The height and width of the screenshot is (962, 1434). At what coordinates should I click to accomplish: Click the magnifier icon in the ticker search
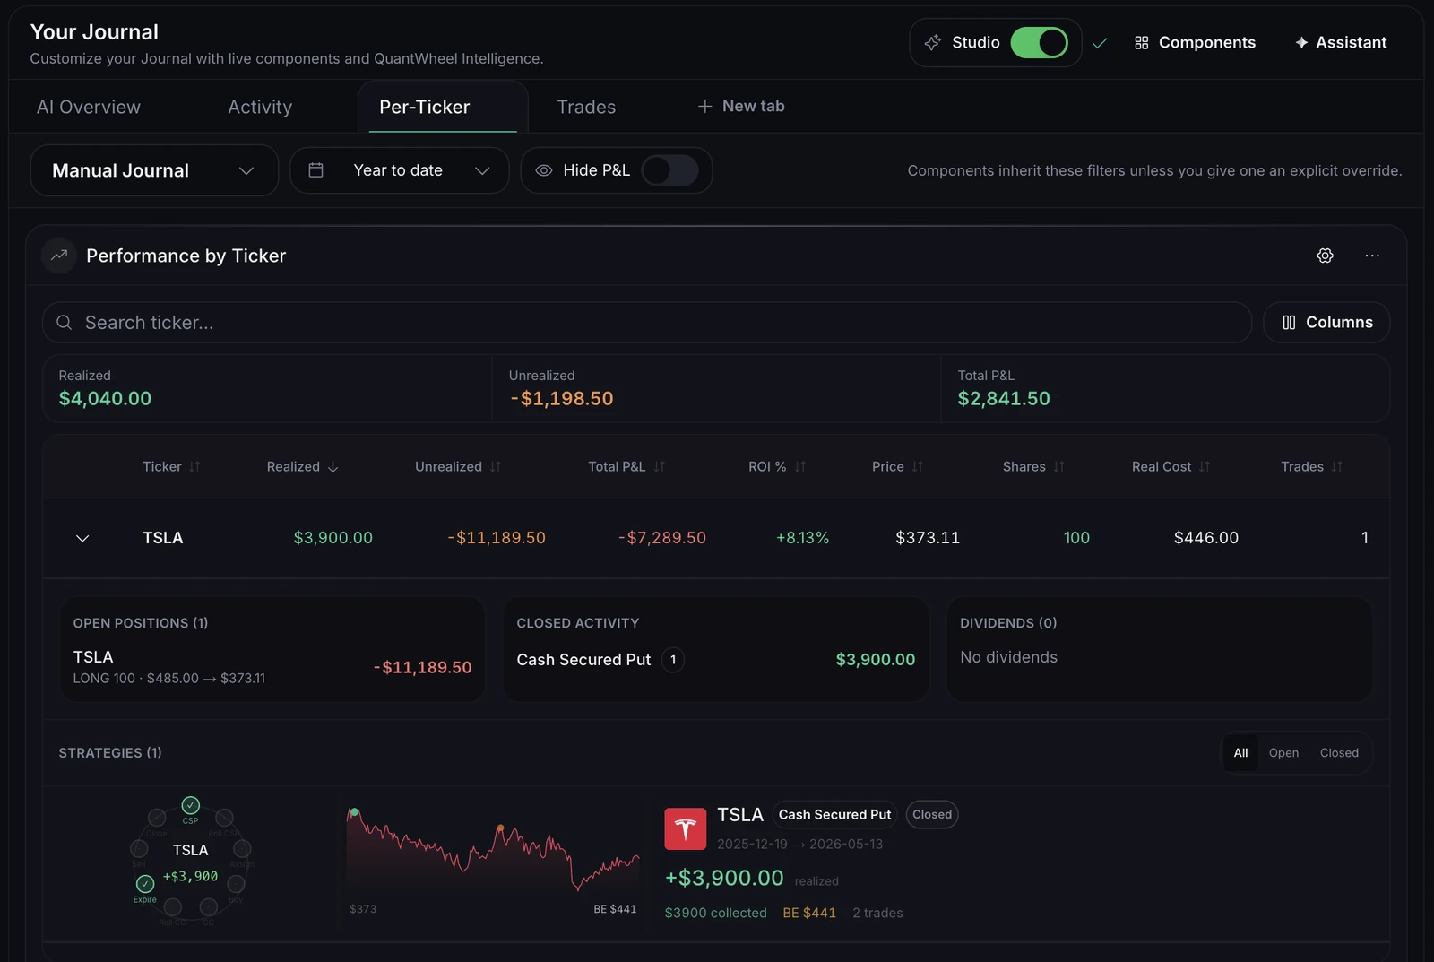tap(65, 323)
